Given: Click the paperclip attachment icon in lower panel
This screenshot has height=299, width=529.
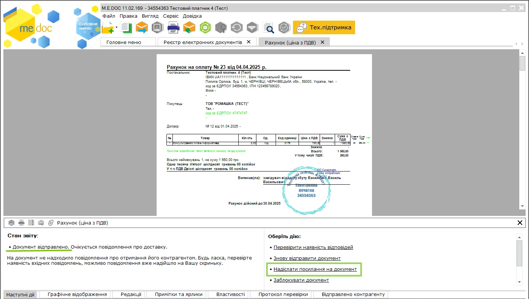Looking at the screenshot, I should pyautogui.click(x=51, y=223).
